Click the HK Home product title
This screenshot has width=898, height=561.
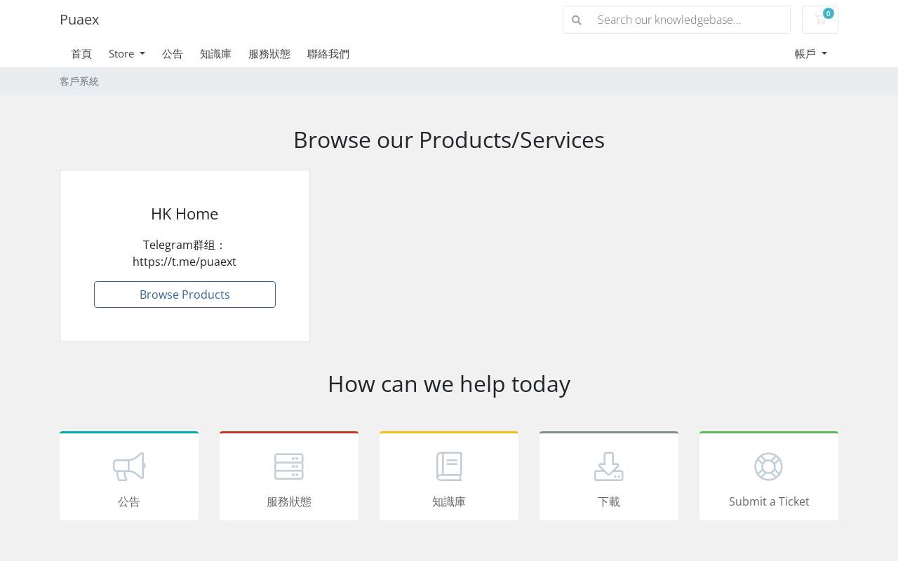point(185,214)
